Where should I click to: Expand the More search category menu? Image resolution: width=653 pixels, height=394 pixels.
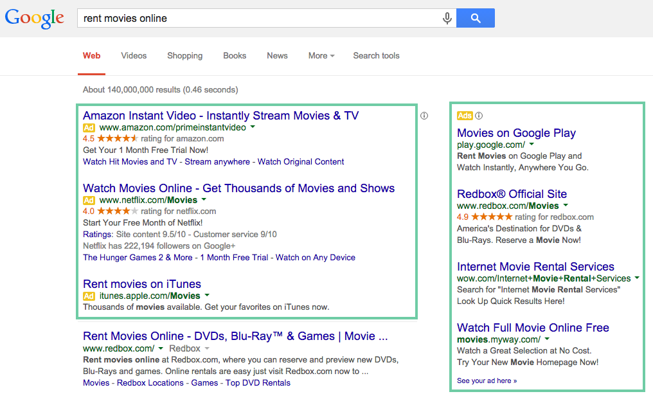pos(321,56)
